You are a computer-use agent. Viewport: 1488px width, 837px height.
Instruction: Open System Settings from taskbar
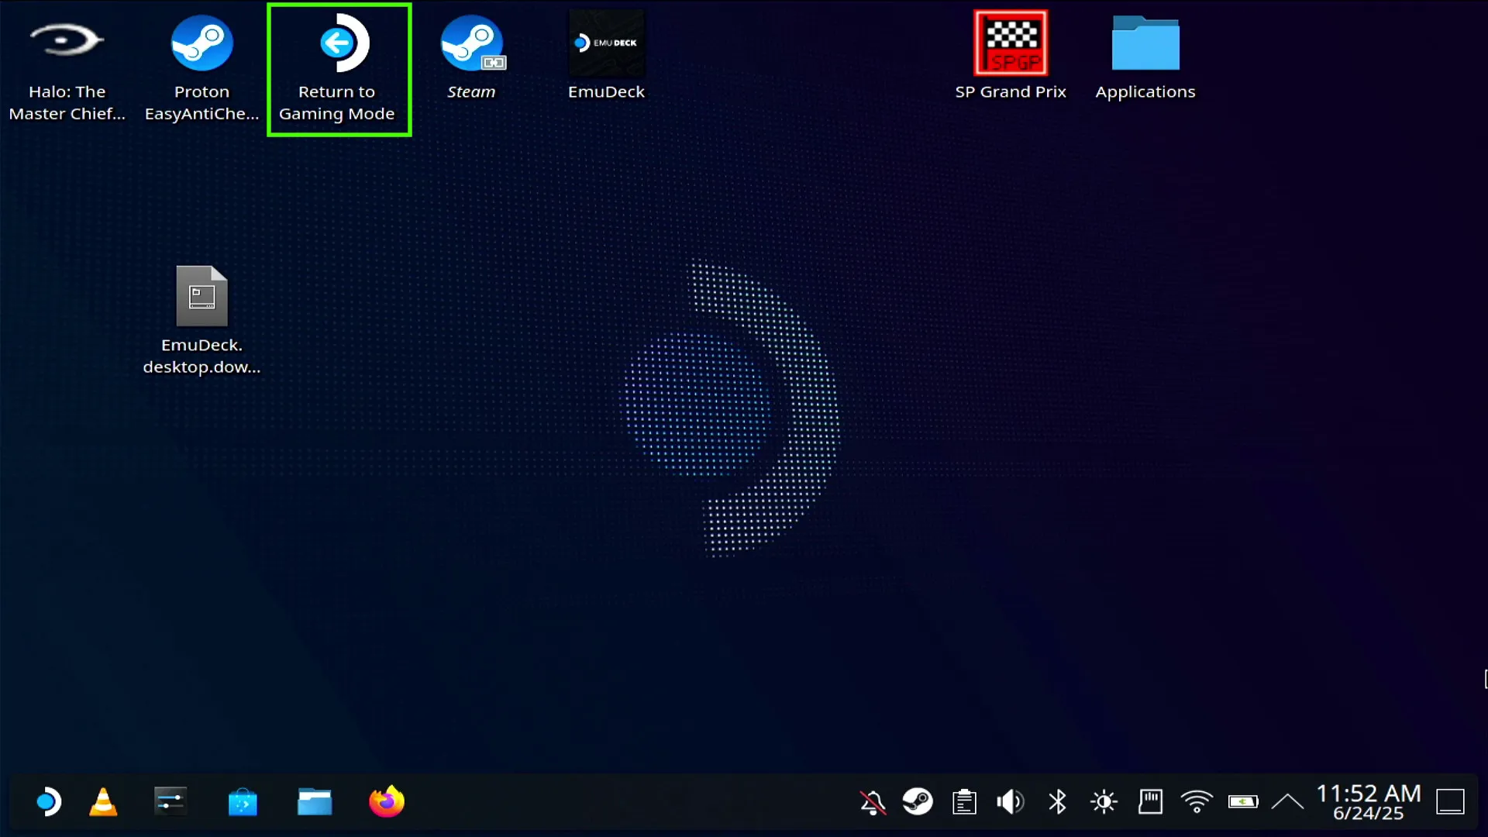[x=170, y=801]
